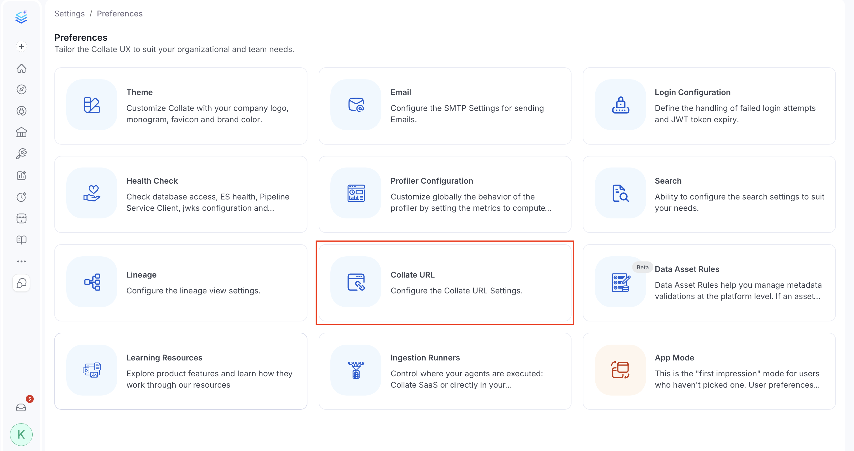The height and width of the screenshot is (451, 854).
Task: Click 'Customize Collate with your company logo' text
Action: (x=207, y=114)
